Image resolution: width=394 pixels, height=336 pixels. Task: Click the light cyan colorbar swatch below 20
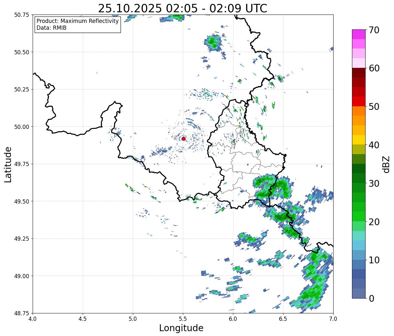[x=359, y=236]
